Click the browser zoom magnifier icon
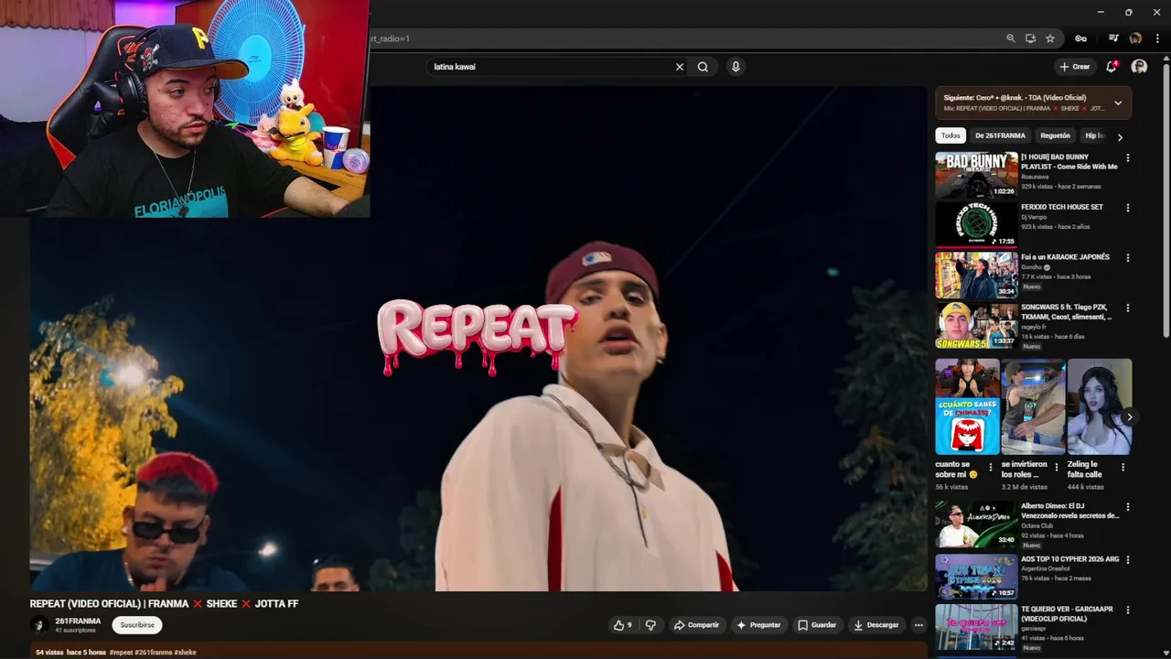The width and height of the screenshot is (1171, 659). pyautogui.click(x=1011, y=38)
